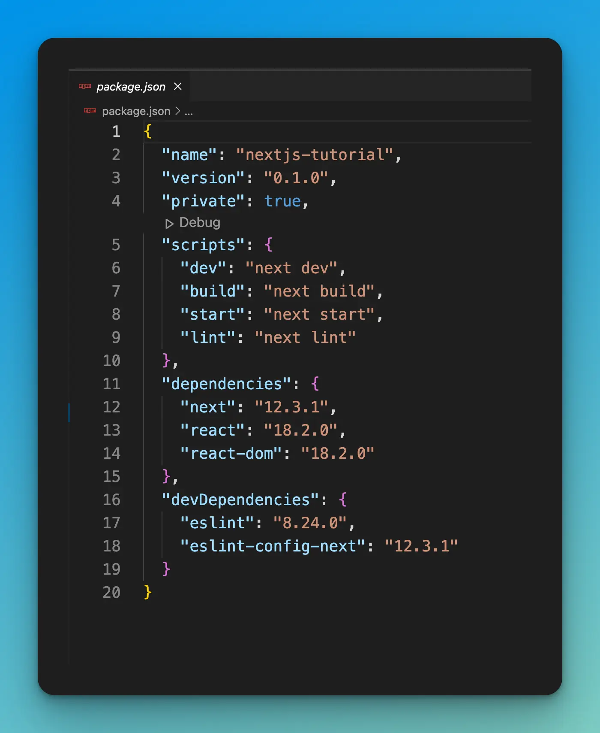Click the breadcrumb chevron separator

pyautogui.click(x=177, y=111)
